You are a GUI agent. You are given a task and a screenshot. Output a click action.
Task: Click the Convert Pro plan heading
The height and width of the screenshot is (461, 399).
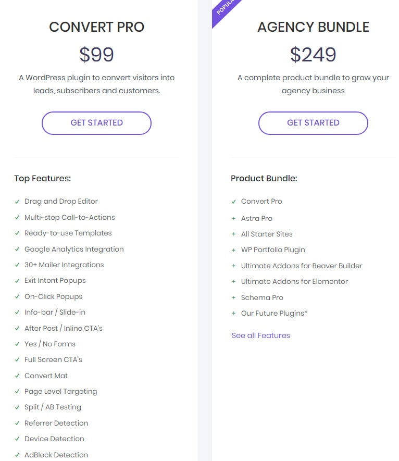96,27
